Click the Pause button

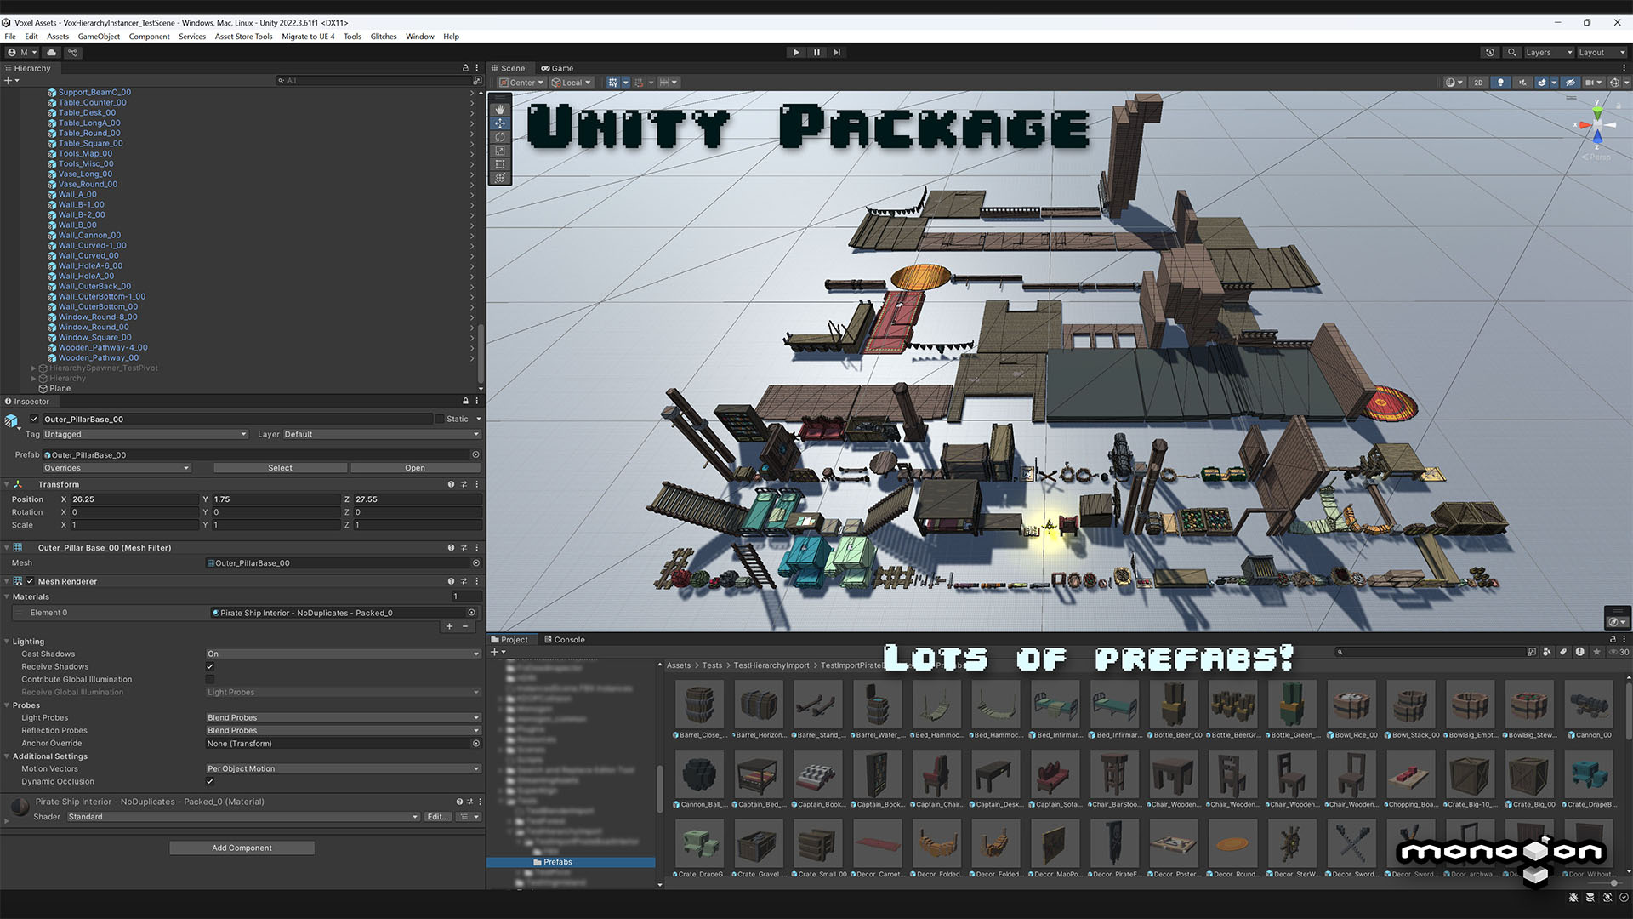coord(816,52)
